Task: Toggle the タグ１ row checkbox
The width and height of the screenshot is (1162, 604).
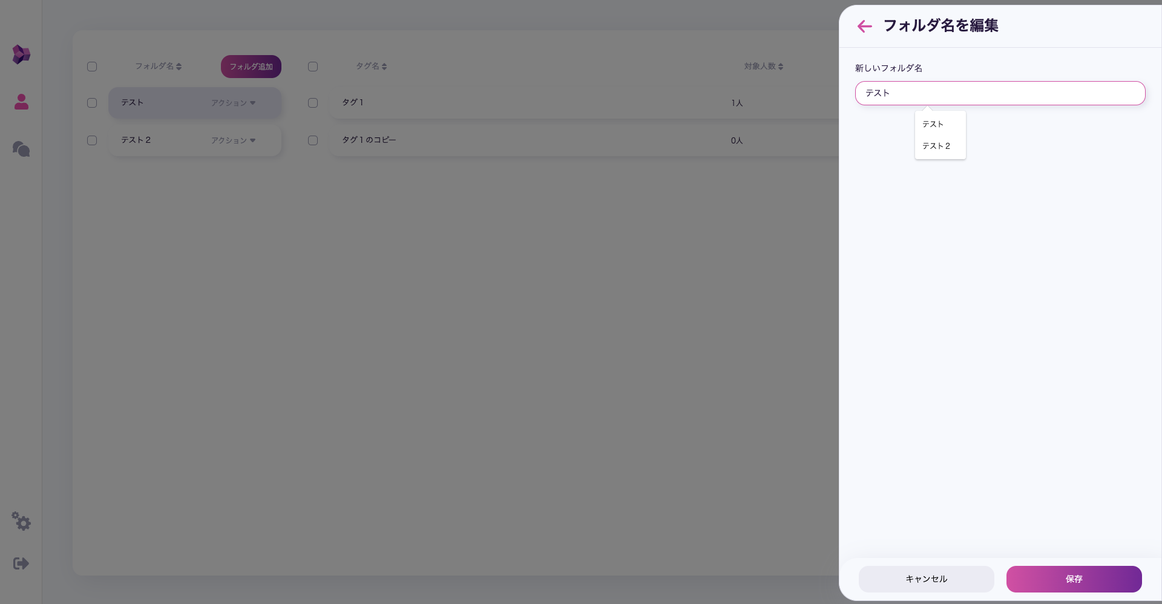Action: point(313,103)
